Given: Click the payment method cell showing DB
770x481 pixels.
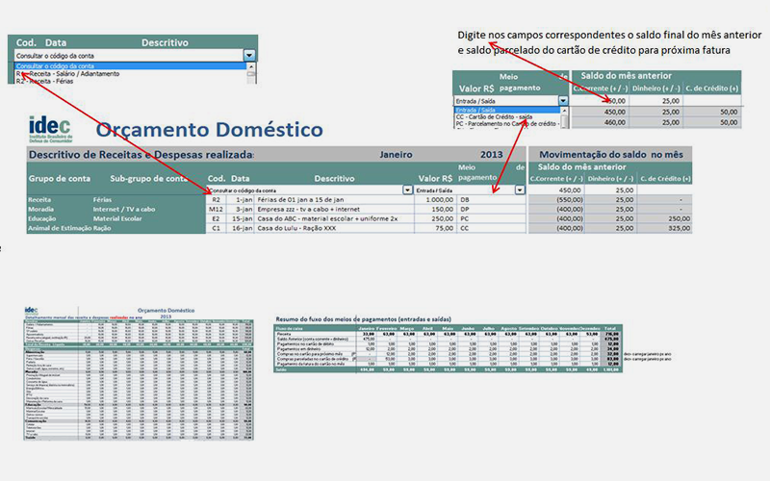Looking at the screenshot, I should (467, 199).
